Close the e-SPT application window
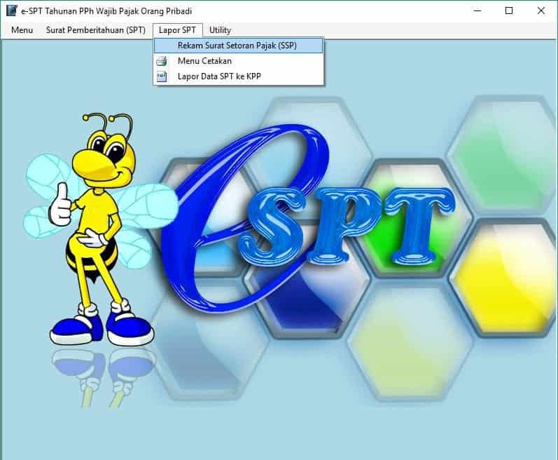This screenshot has height=460, width=558. click(x=541, y=11)
